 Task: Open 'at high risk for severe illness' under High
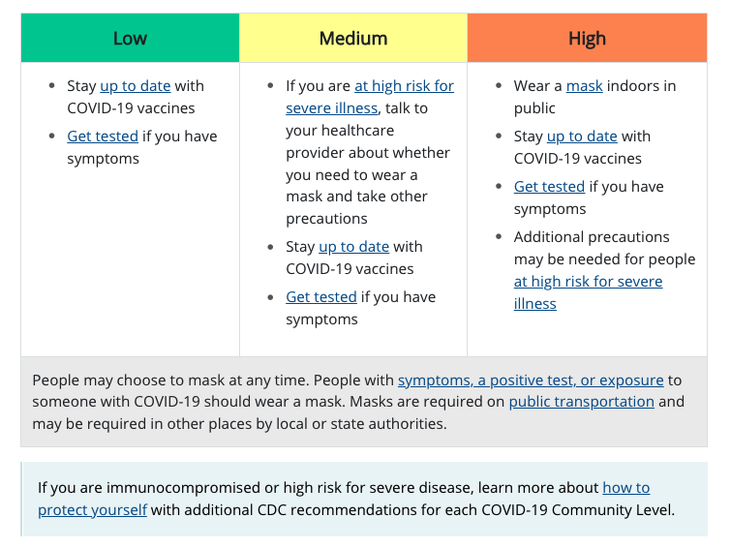[x=588, y=282]
